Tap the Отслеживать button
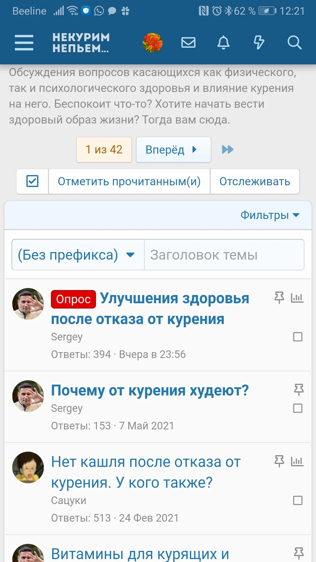The image size is (316, 562). pos(255,181)
